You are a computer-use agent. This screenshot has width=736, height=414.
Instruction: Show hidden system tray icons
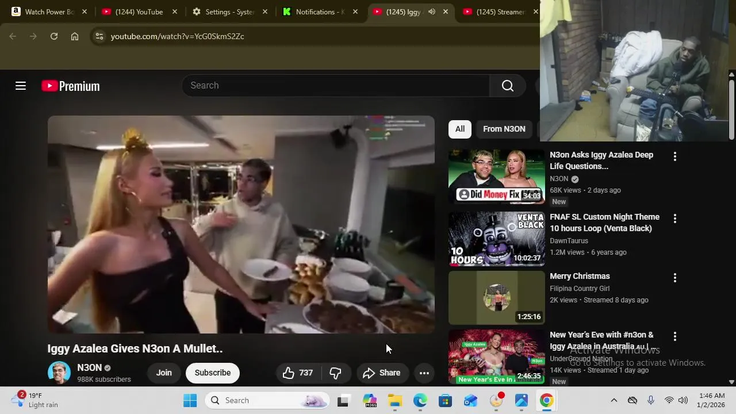[614, 400]
